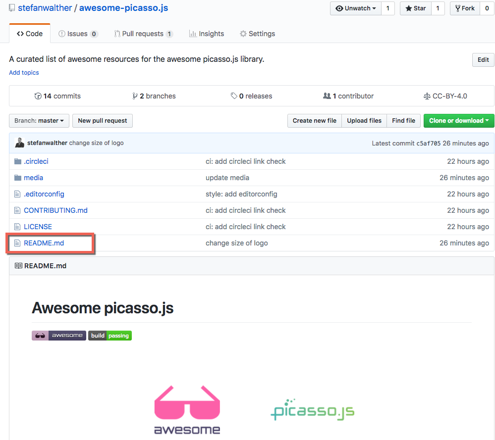
Task: Open the Insights tab
Action: 207,34
